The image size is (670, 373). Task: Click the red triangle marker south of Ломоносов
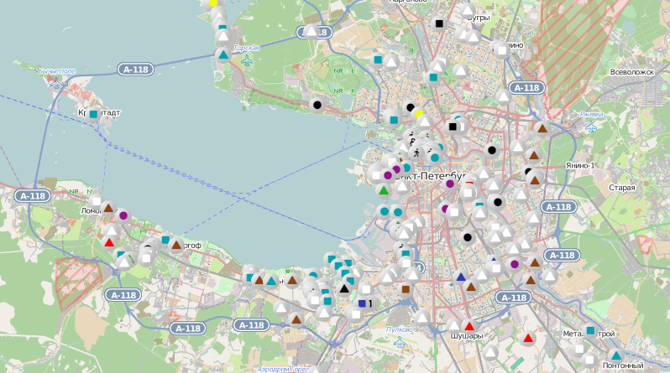pos(109,243)
